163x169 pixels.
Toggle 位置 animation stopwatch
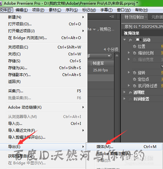[x=135, y=46]
